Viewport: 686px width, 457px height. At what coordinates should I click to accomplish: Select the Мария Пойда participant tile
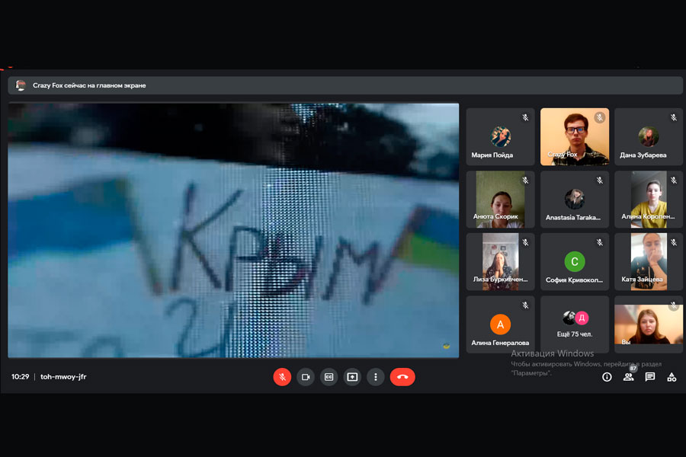click(x=501, y=137)
